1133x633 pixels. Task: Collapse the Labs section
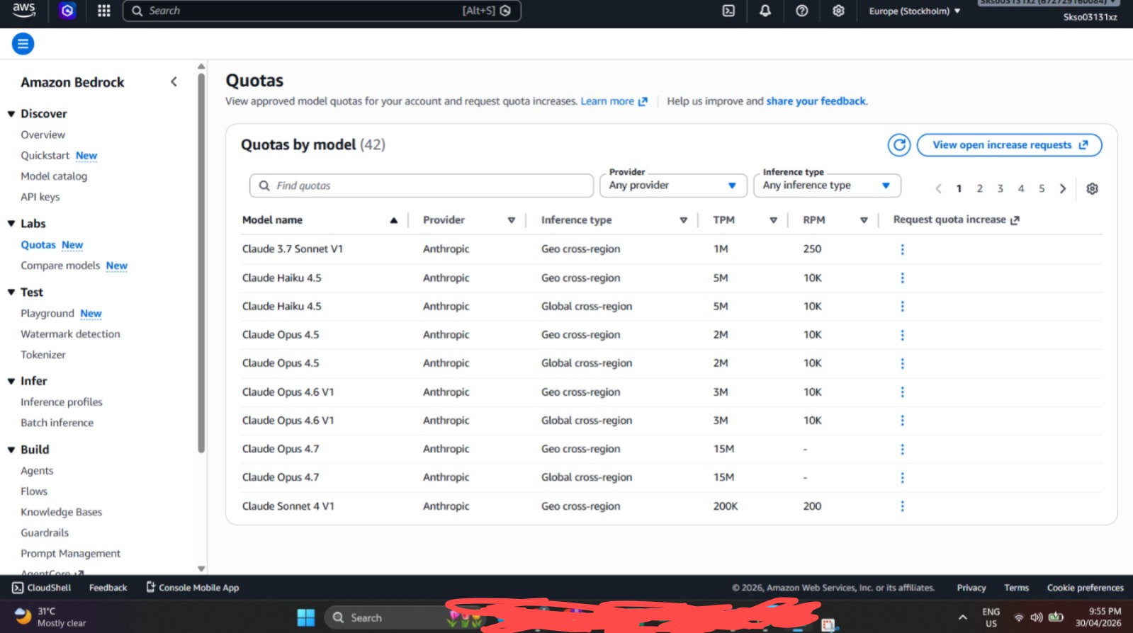[11, 224]
